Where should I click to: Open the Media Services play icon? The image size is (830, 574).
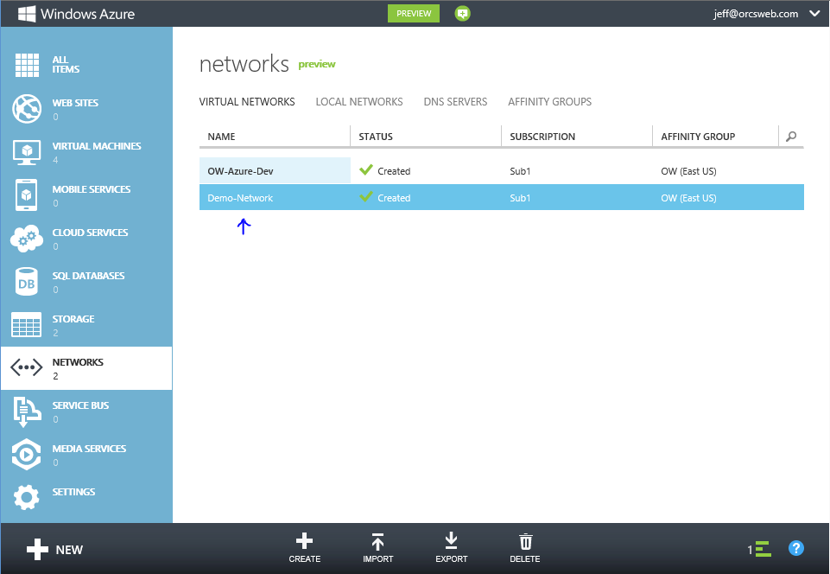tap(27, 454)
